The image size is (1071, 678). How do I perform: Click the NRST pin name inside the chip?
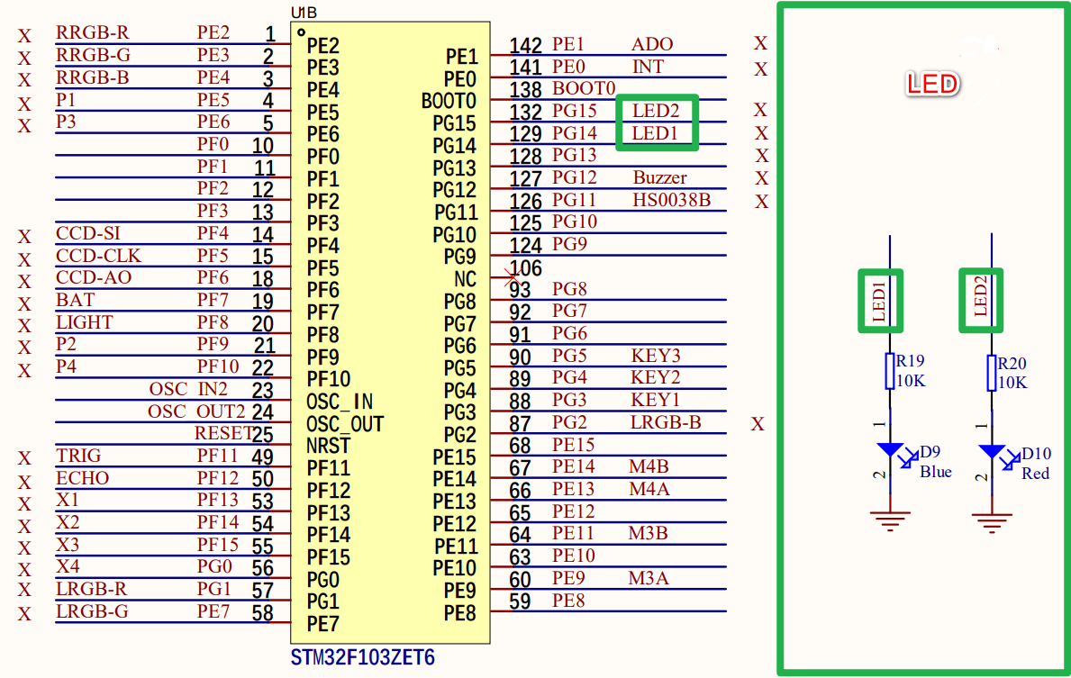328,446
